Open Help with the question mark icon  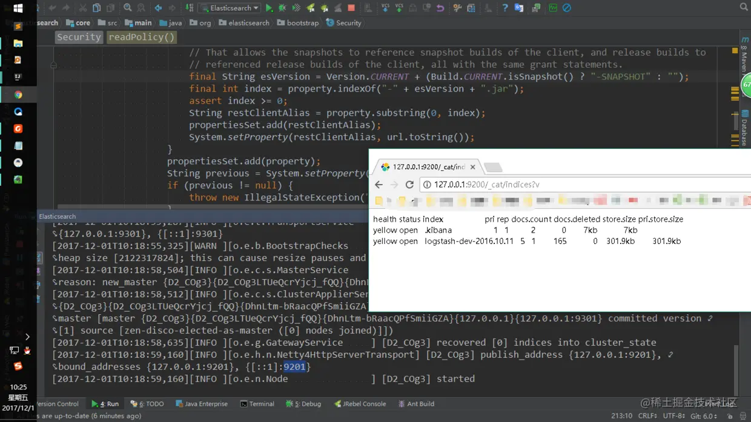pyautogui.click(x=505, y=8)
